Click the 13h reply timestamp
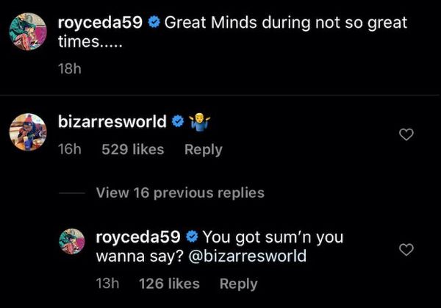 (107, 284)
